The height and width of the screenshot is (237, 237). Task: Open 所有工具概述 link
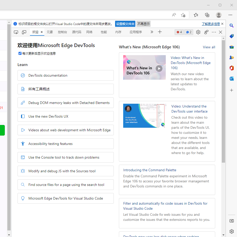click(x=66, y=89)
